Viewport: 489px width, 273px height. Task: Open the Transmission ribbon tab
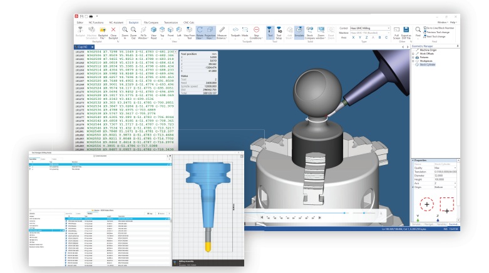coord(171,22)
